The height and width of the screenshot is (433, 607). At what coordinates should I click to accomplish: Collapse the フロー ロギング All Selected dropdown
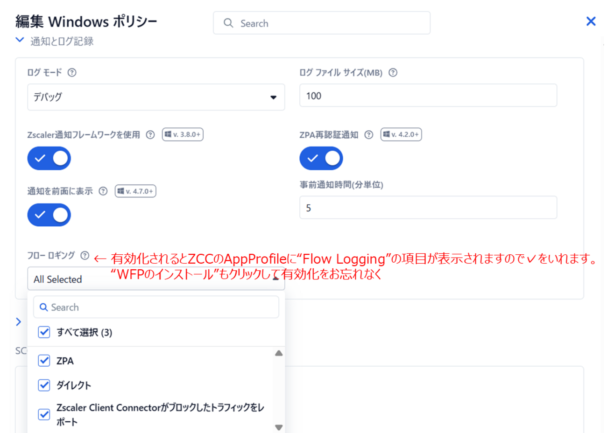(156, 279)
